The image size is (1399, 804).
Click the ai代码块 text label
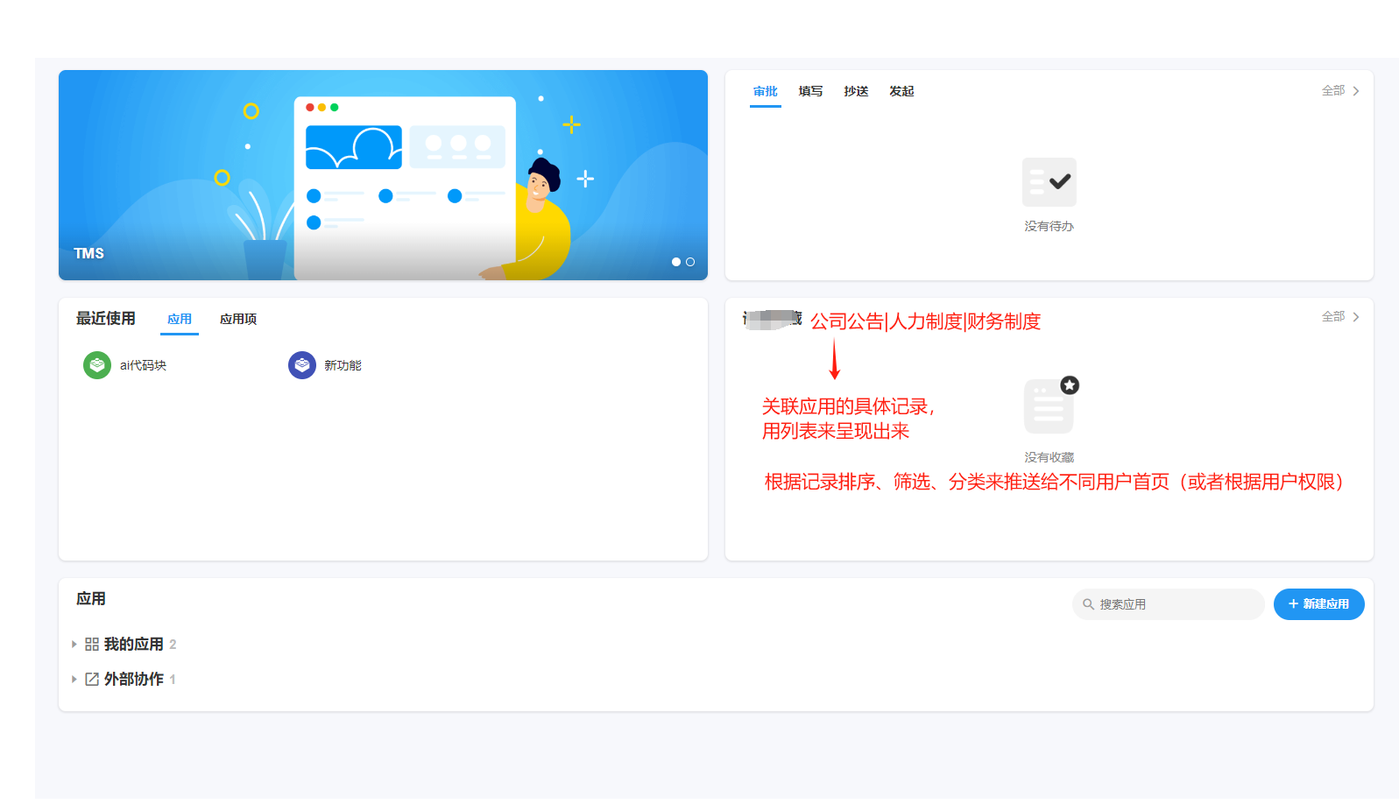click(143, 365)
